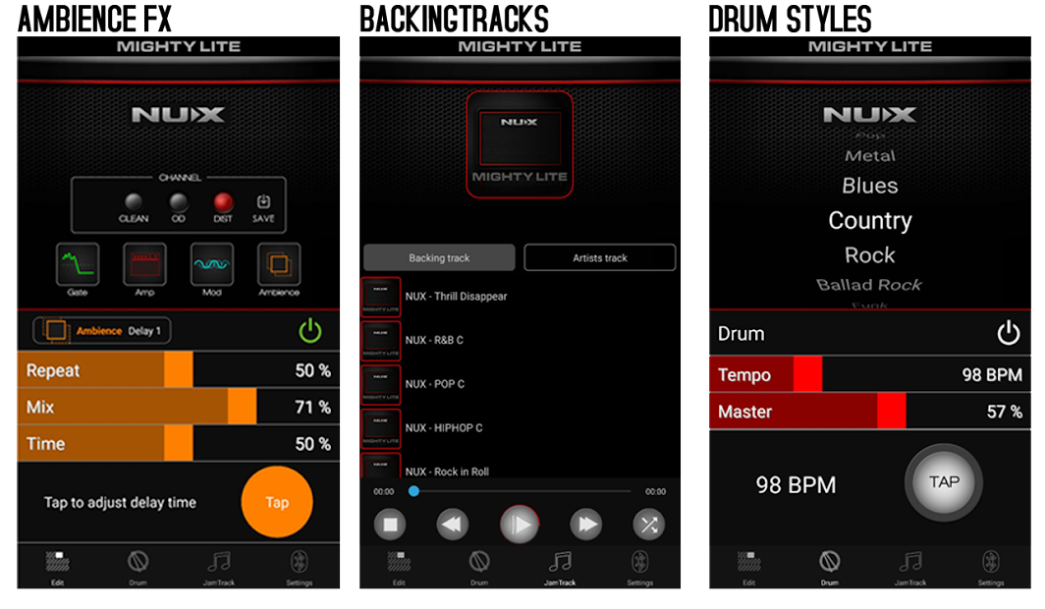Switch to the Backing track list
This screenshot has width=1045, height=609.
click(x=439, y=258)
